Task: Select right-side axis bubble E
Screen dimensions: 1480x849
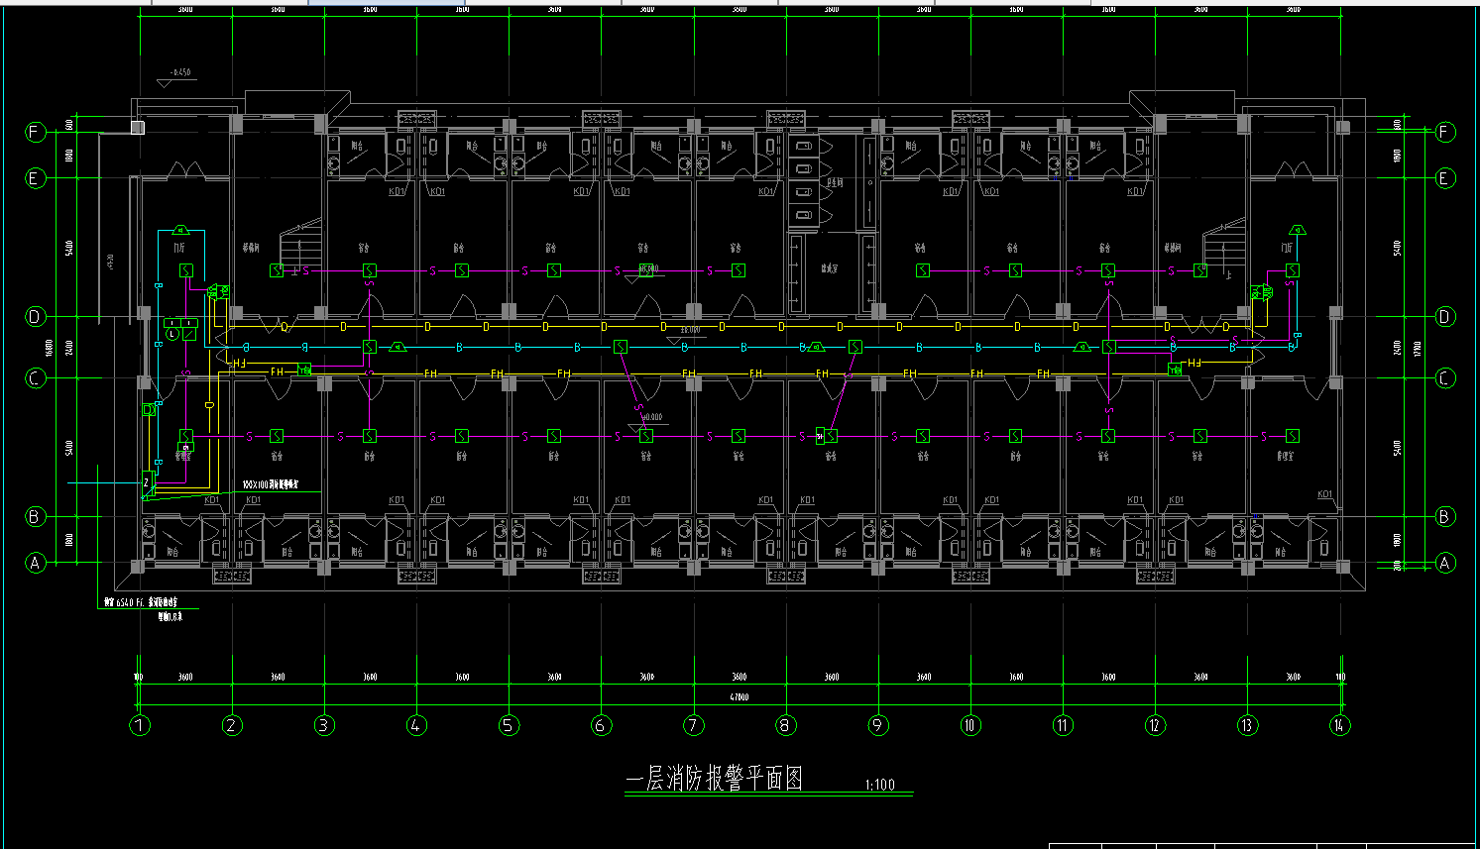Action: click(1445, 178)
